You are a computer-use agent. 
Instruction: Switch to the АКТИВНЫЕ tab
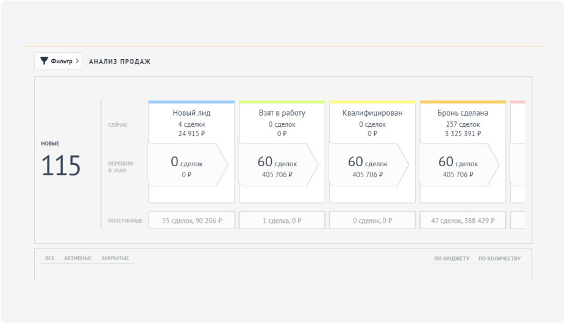[x=78, y=258]
